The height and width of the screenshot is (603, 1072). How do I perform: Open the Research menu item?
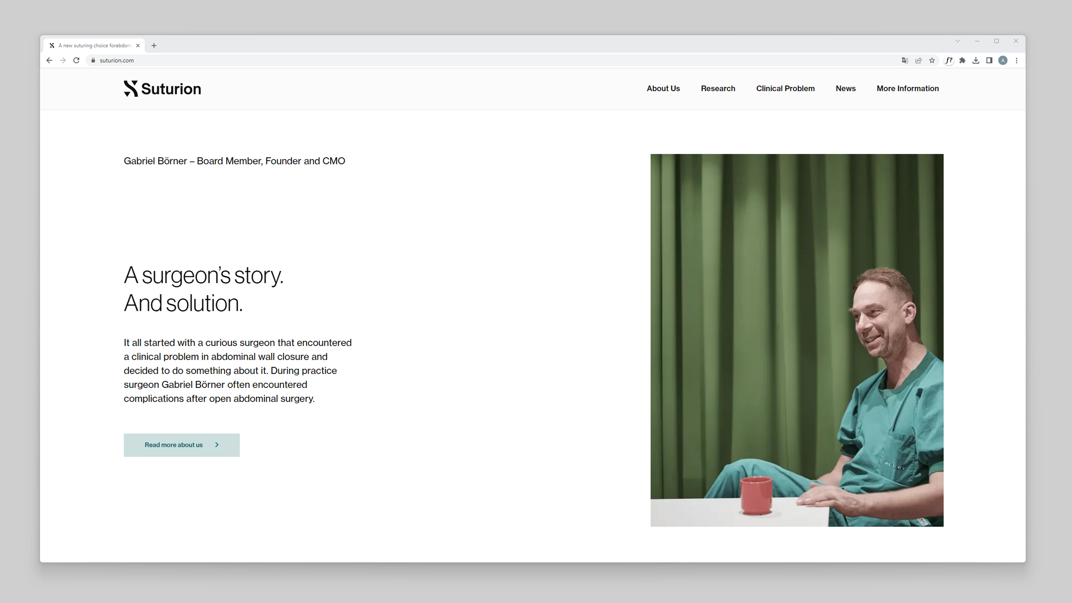[718, 88]
